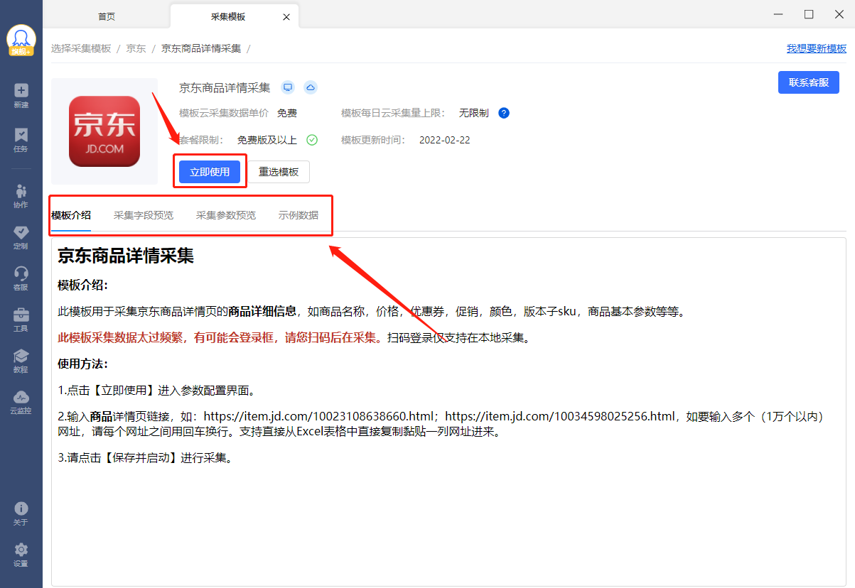Click the local collection monitor icon beside the title
Viewport: 855px width, 588px height.
click(x=288, y=87)
